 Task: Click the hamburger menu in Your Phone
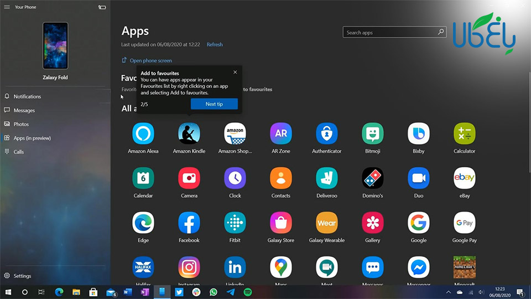[7, 7]
